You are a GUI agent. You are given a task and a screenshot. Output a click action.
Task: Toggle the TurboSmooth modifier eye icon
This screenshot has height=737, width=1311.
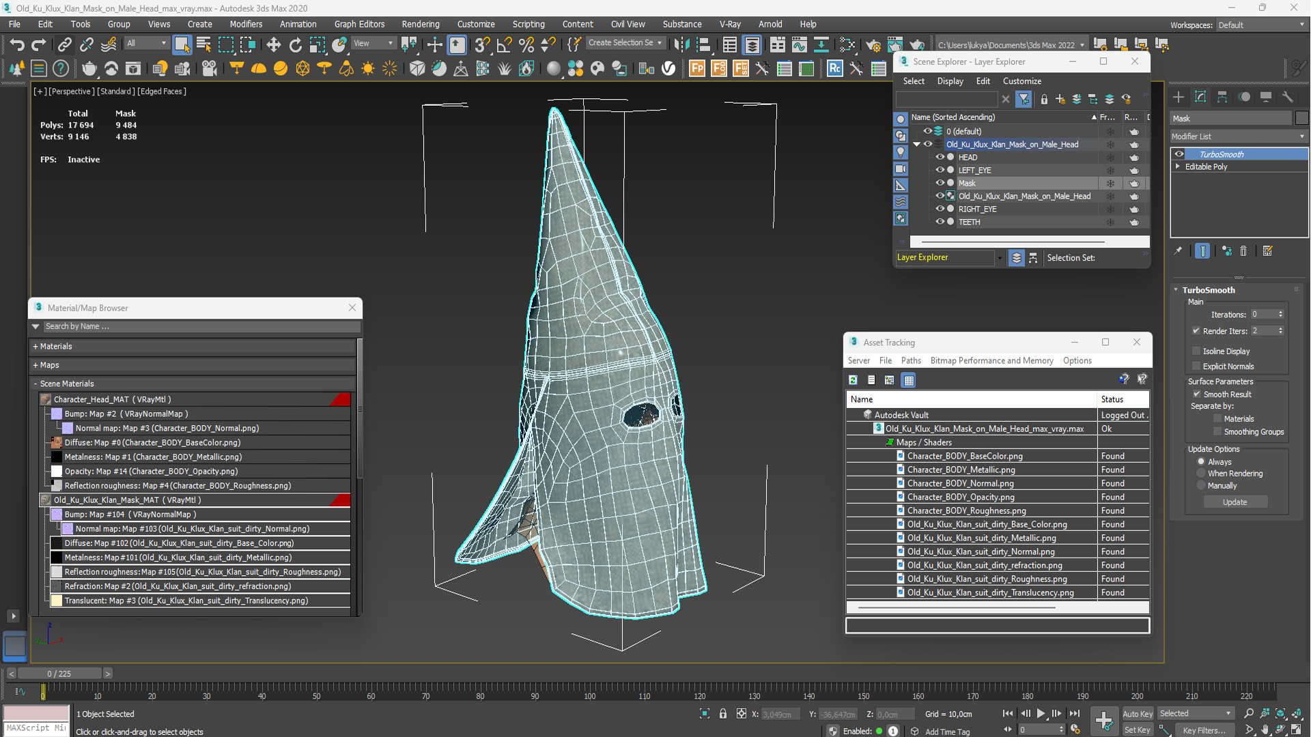point(1179,154)
